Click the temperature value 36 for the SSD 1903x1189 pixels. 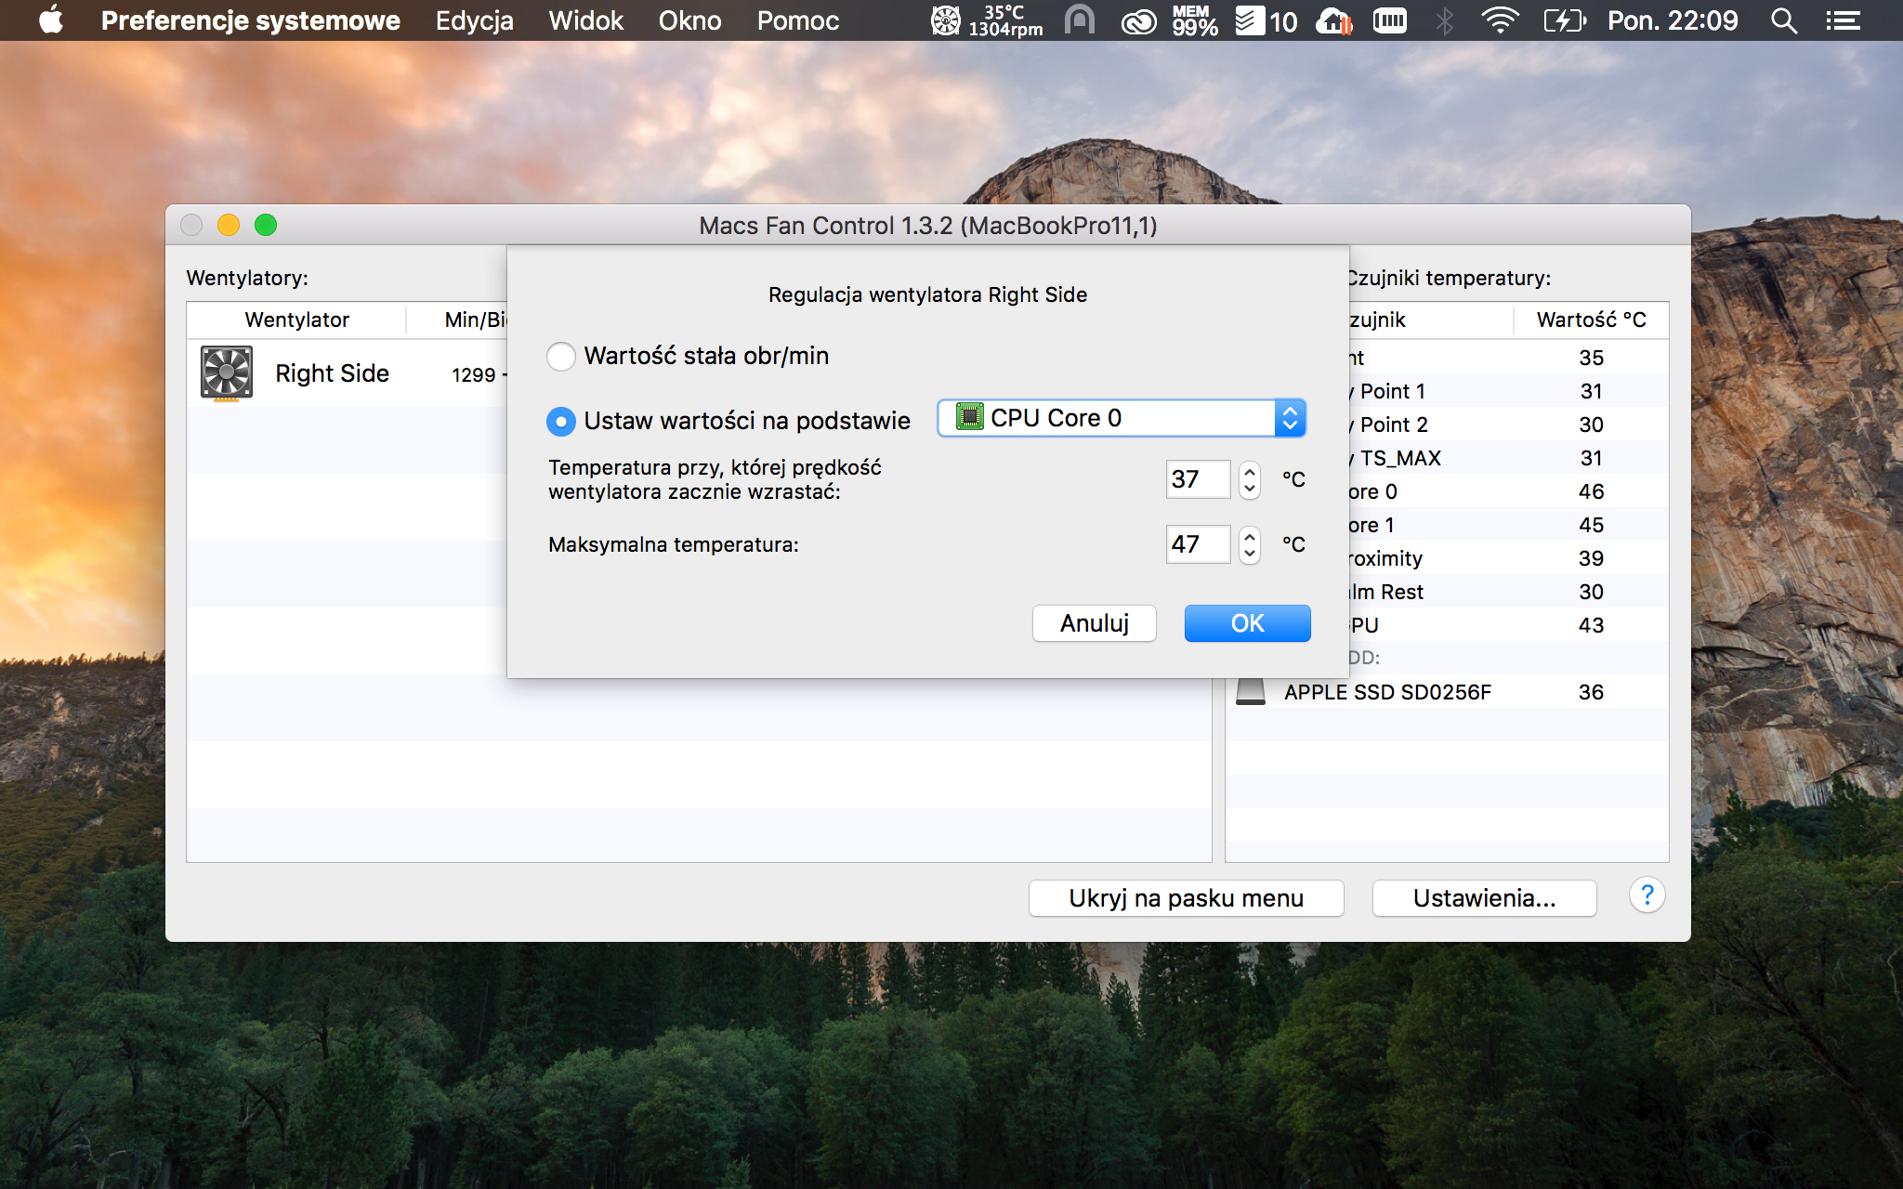click(x=1591, y=692)
